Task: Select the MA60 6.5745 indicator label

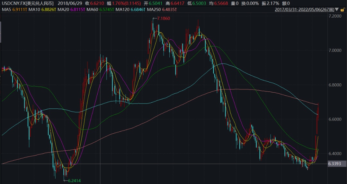Action: coord(101,10)
